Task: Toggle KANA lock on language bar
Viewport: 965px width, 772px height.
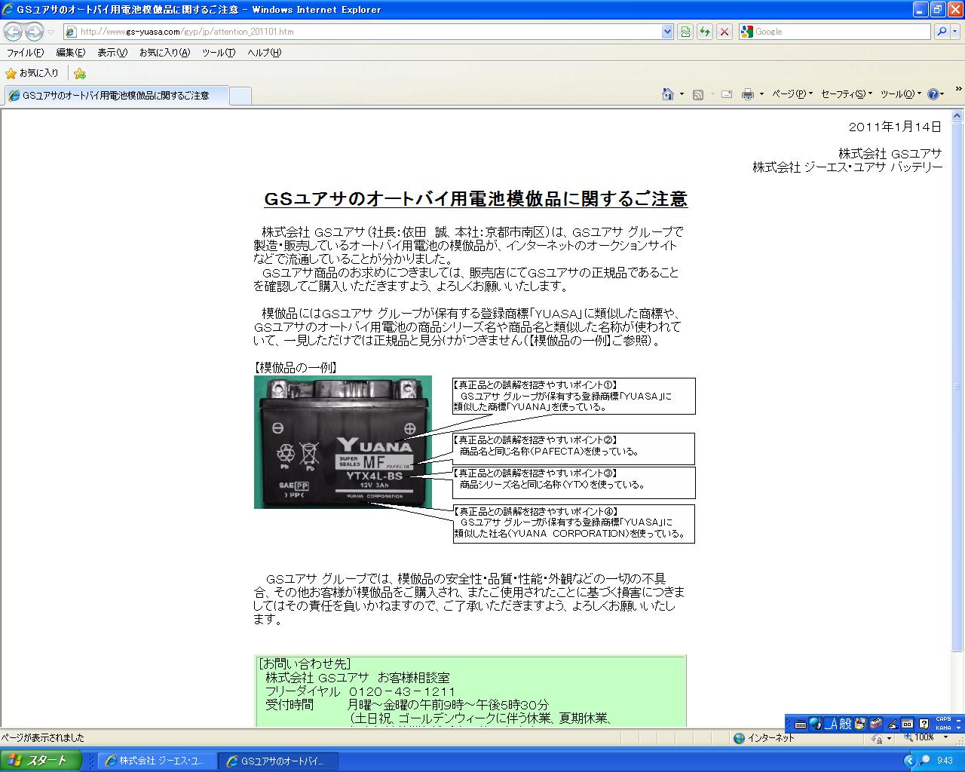Action: (x=943, y=728)
